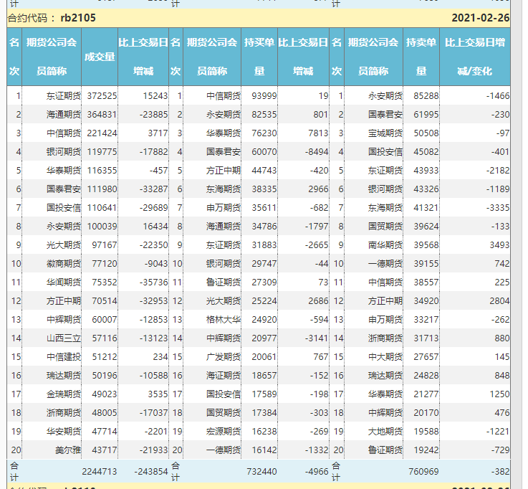Click short position value 45082
The height and width of the screenshot is (489, 528).
pyautogui.click(x=426, y=152)
